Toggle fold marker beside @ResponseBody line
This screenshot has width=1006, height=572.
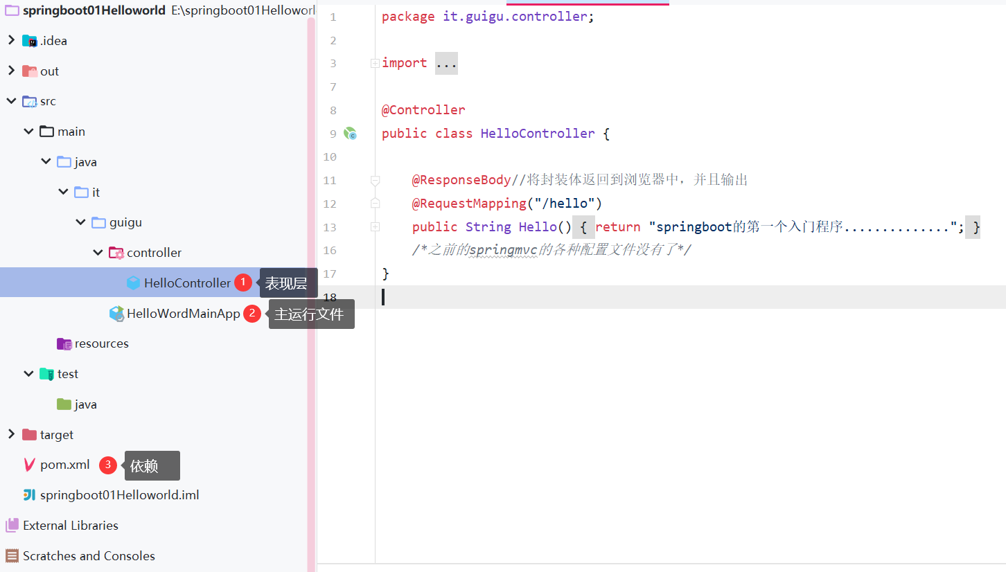tap(375, 180)
